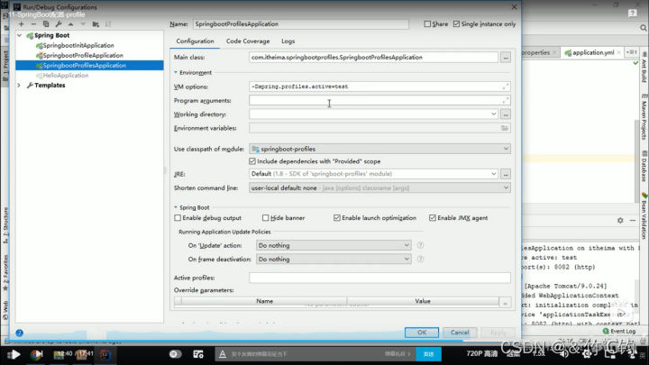This screenshot has width=649, height=365.
Task: Open JRE dropdown
Action: click(x=493, y=174)
